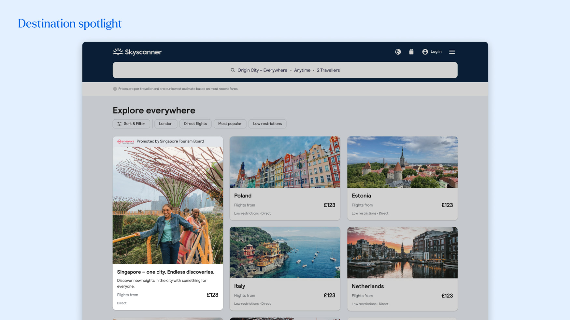Click the trips luggage icon in the header
570x320 pixels.
point(411,52)
